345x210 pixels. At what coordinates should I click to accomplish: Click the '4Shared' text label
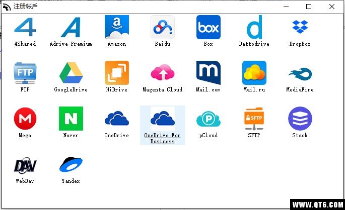[x=25, y=44]
